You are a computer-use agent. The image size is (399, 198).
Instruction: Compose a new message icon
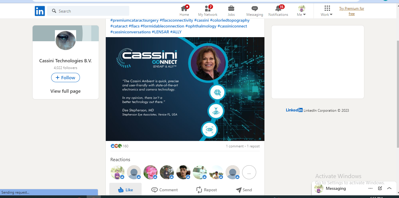click(x=380, y=188)
